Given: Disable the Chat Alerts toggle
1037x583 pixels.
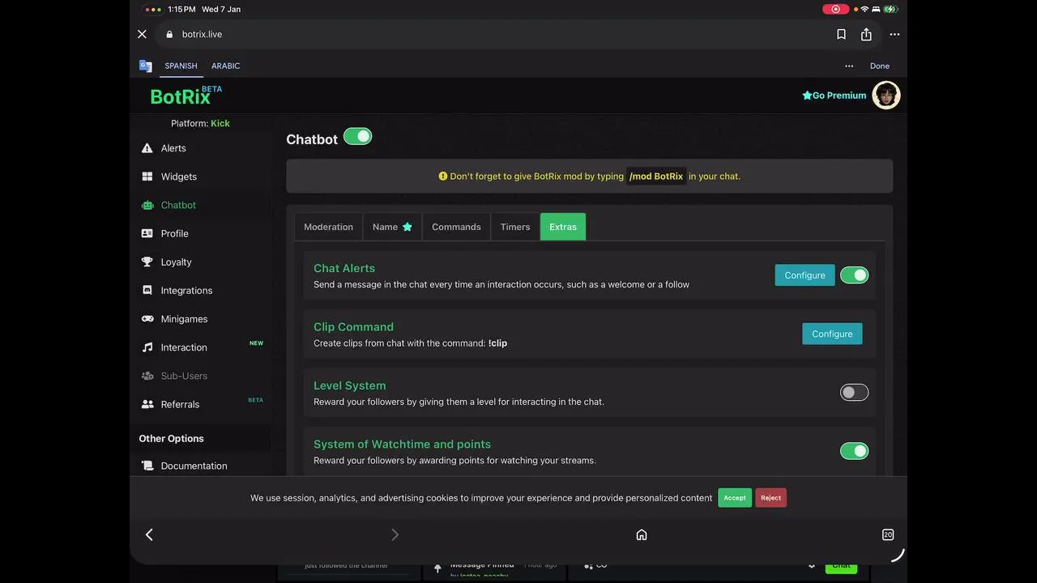Looking at the screenshot, I should 854,275.
